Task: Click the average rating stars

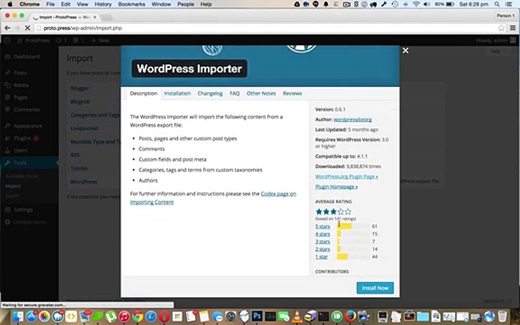Action: click(333, 211)
